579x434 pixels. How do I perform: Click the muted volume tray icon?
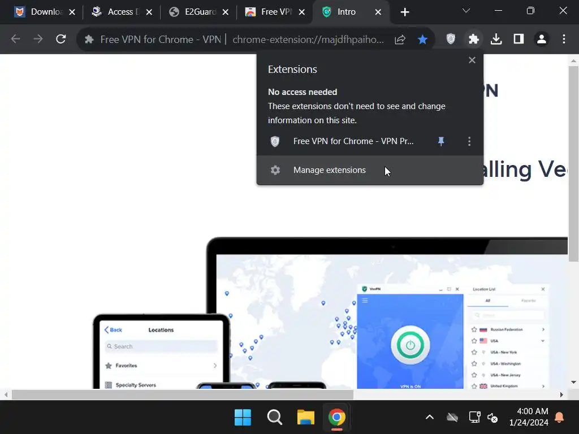[x=492, y=418]
